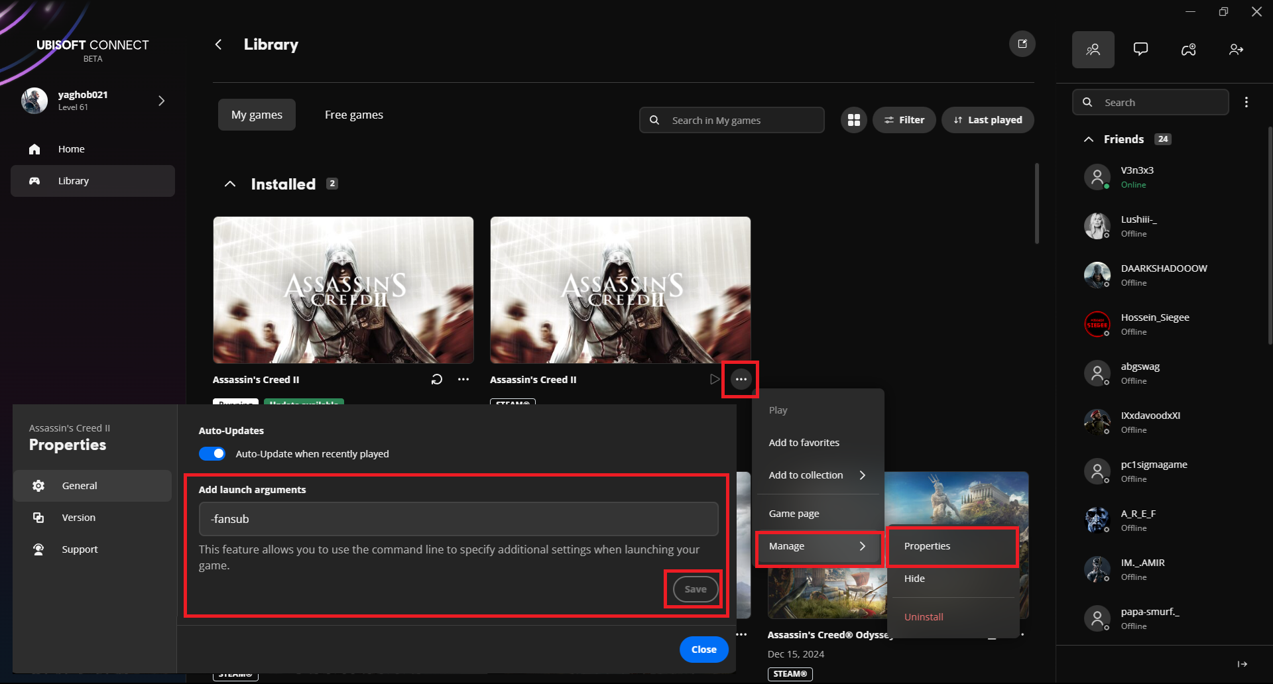Open the chat messages icon
The image size is (1273, 684).
coord(1140,50)
